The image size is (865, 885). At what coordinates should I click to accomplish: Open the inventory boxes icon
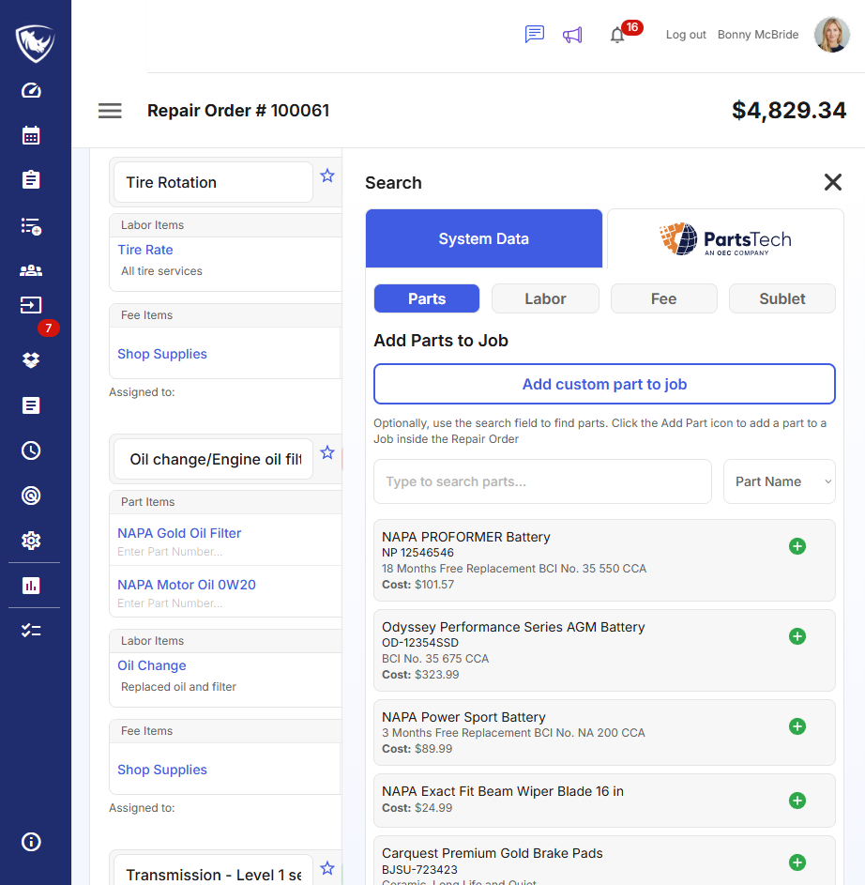point(31,360)
